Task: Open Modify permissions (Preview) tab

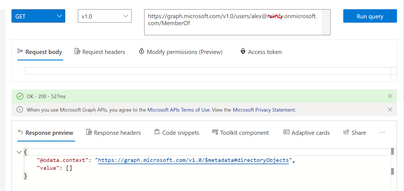Action: [x=181, y=52]
